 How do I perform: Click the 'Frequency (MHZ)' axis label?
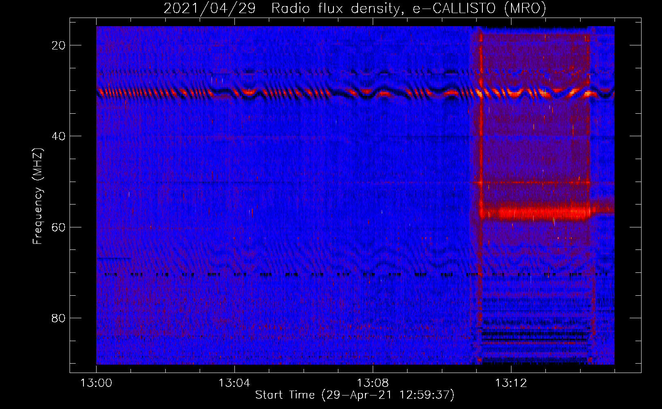(38, 196)
